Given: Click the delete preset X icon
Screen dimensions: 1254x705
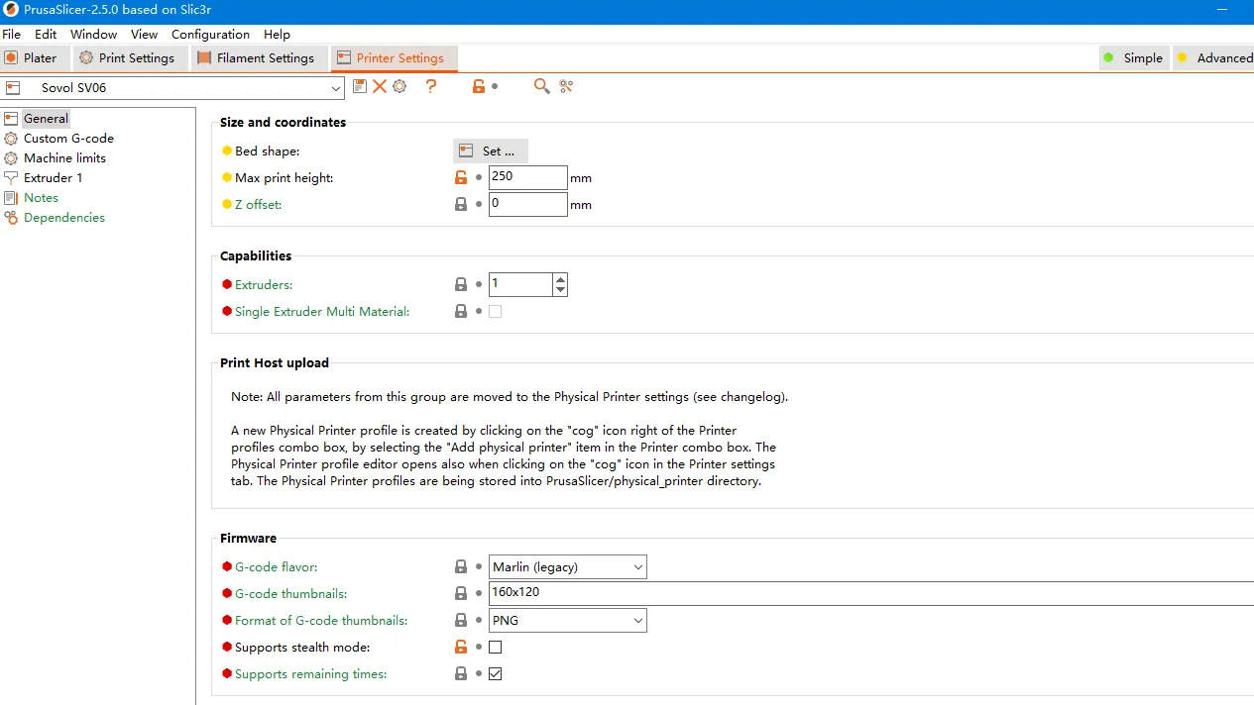Looking at the screenshot, I should click(x=380, y=87).
